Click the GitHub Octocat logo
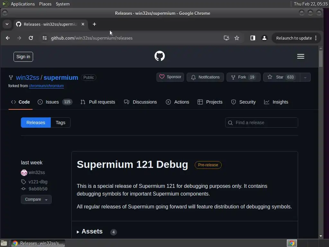 click(x=159, y=56)
